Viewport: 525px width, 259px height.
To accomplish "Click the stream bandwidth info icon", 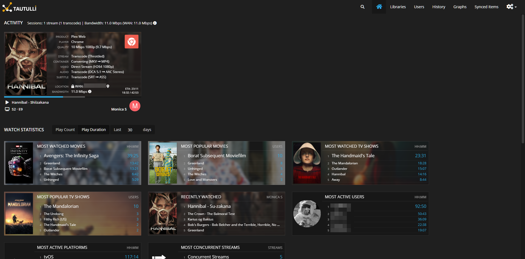I will point(90,92).
